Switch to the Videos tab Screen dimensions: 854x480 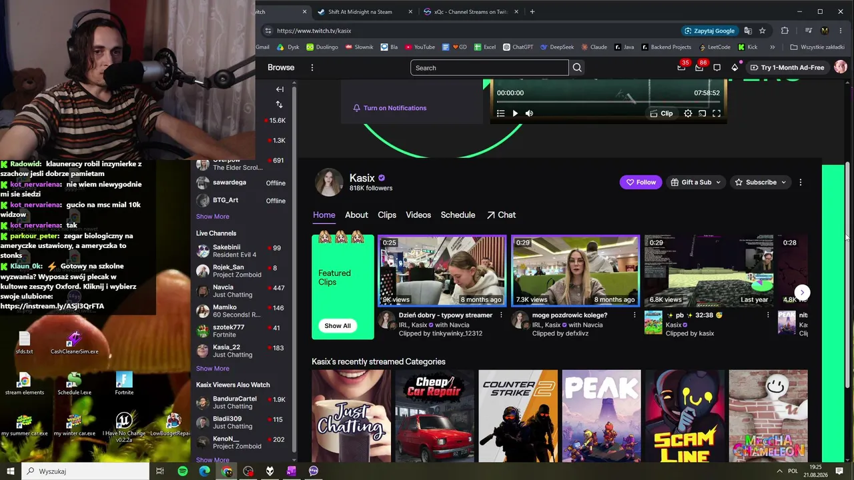[418, 215]
